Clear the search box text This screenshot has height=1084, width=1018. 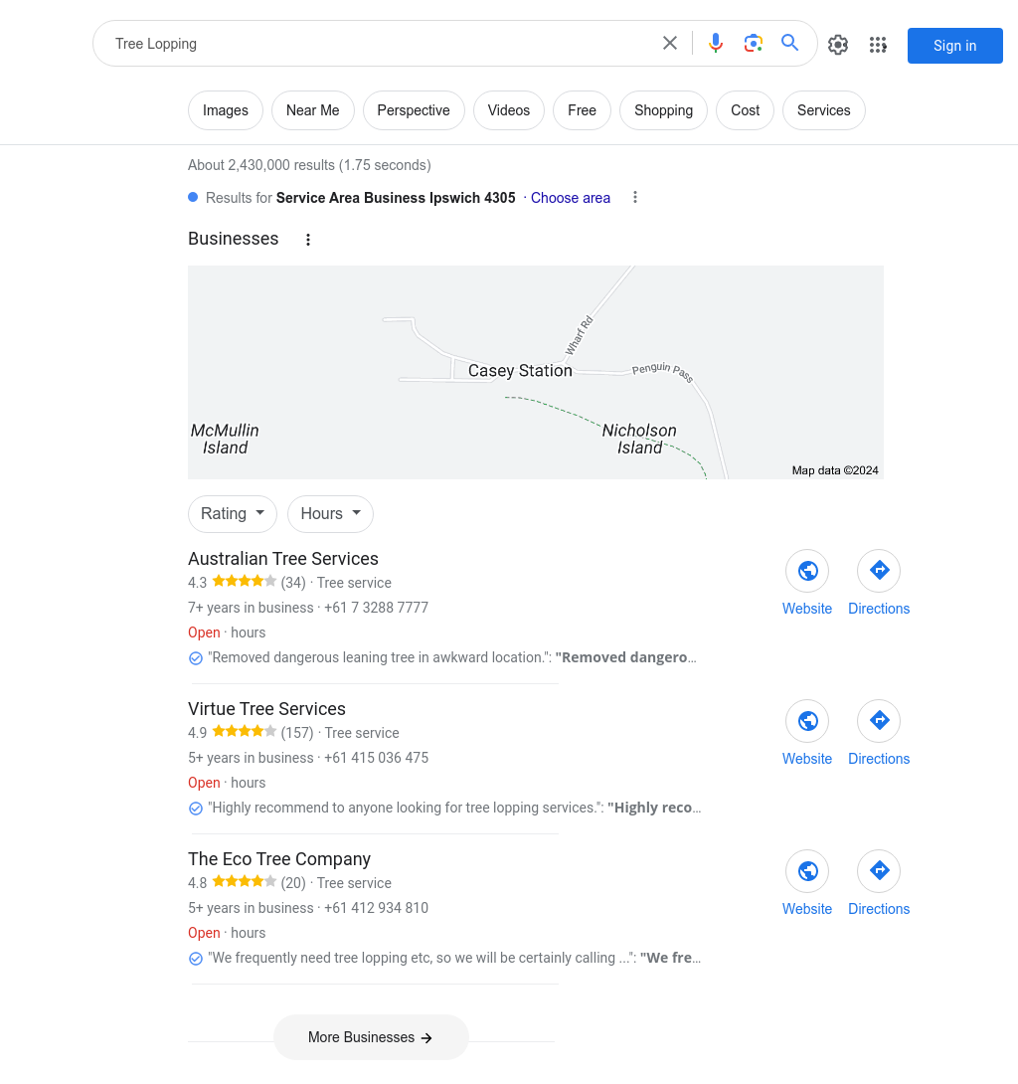[670, 43]
